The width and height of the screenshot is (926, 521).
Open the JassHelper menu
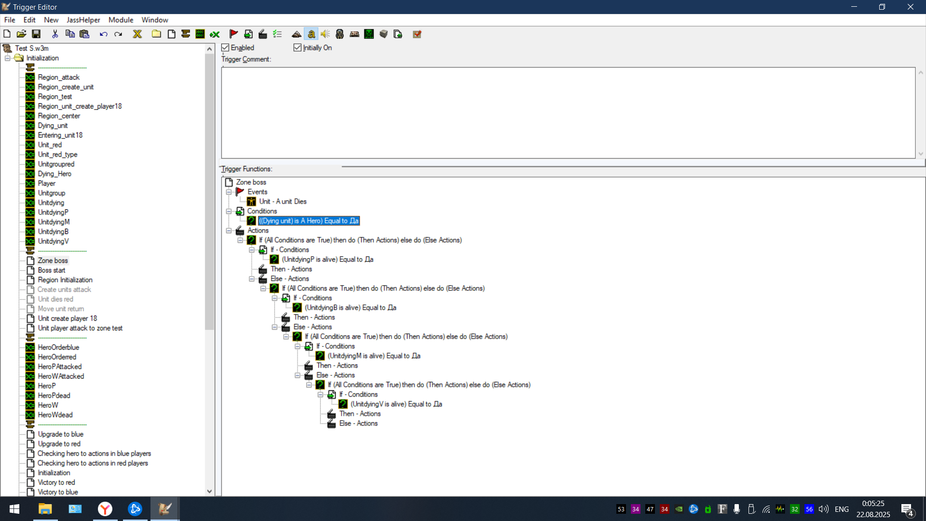pos(83,20)
